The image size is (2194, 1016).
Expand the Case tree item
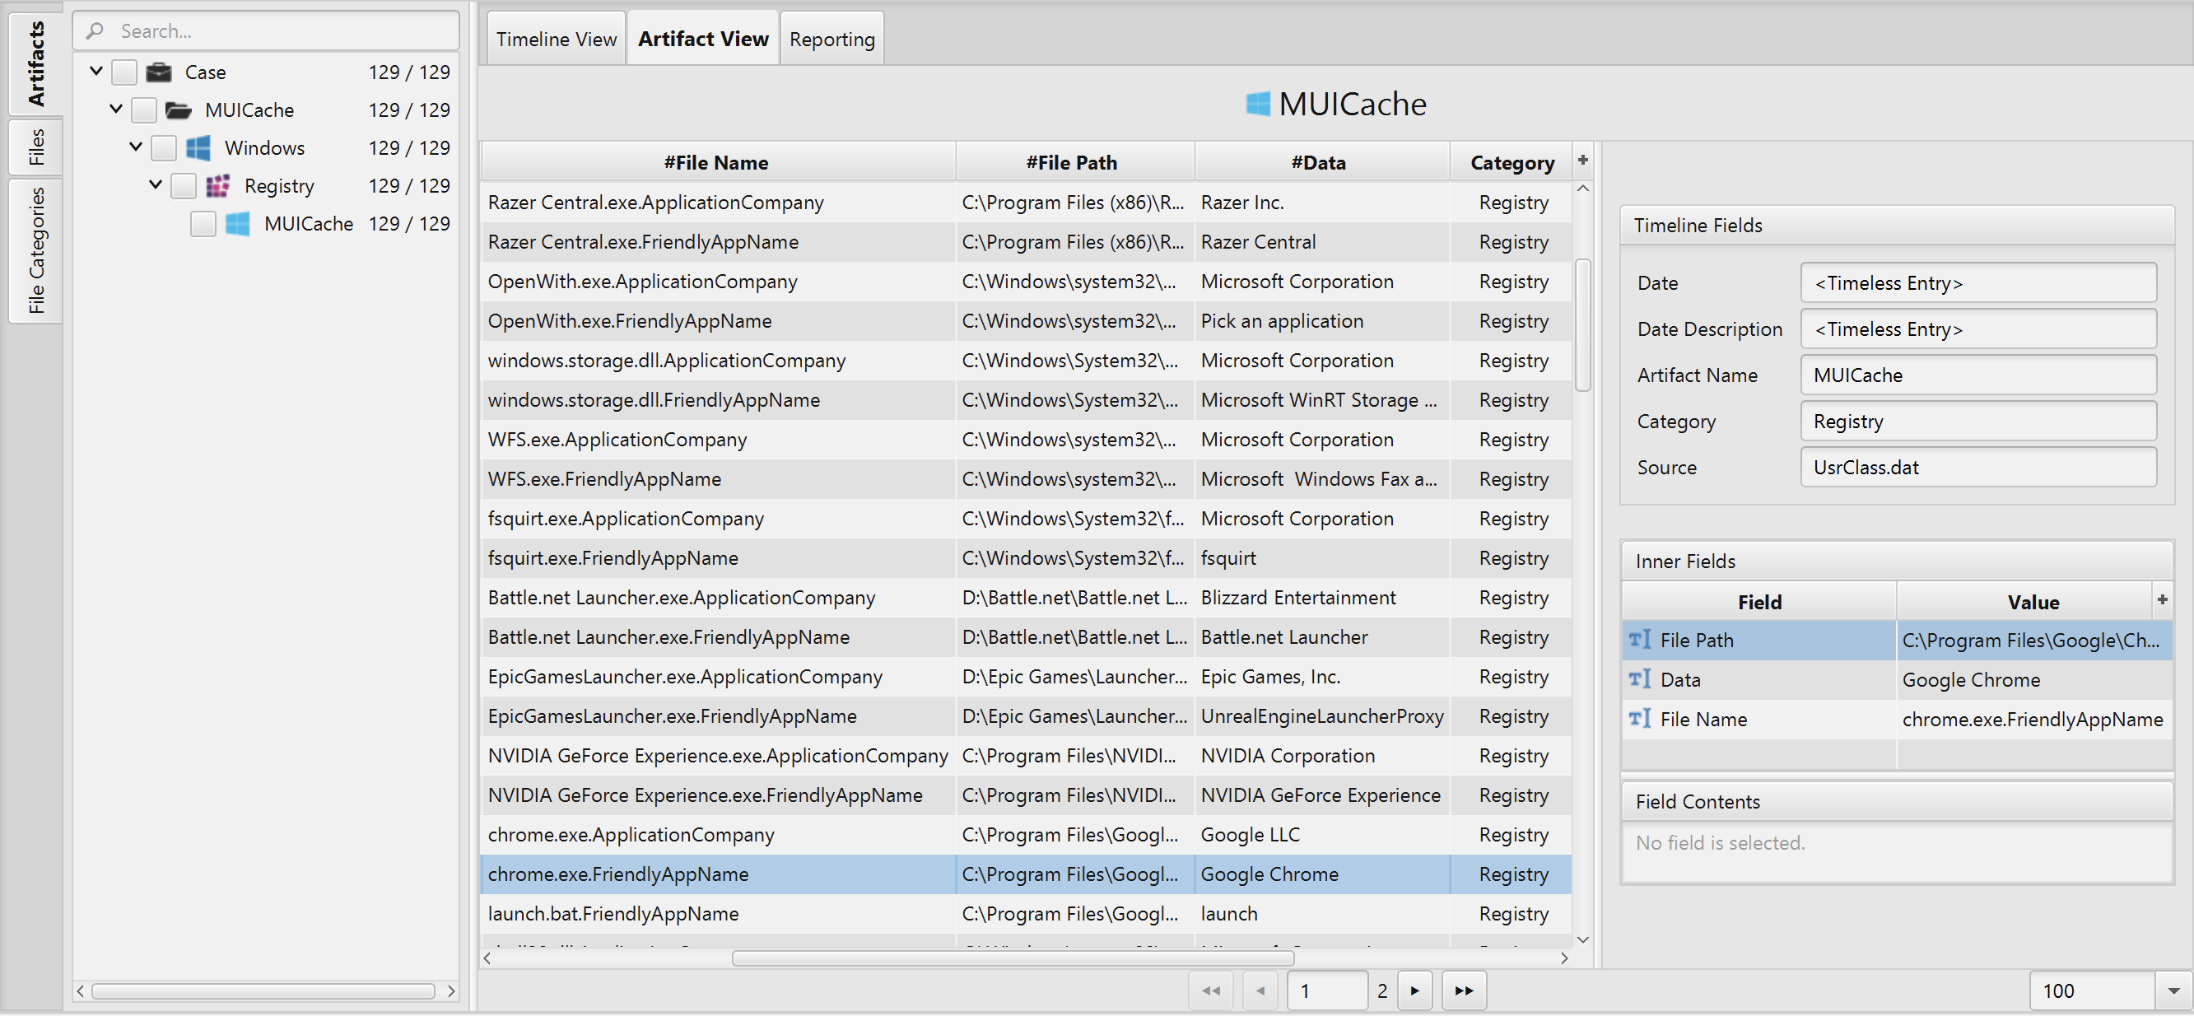point(94,72)
